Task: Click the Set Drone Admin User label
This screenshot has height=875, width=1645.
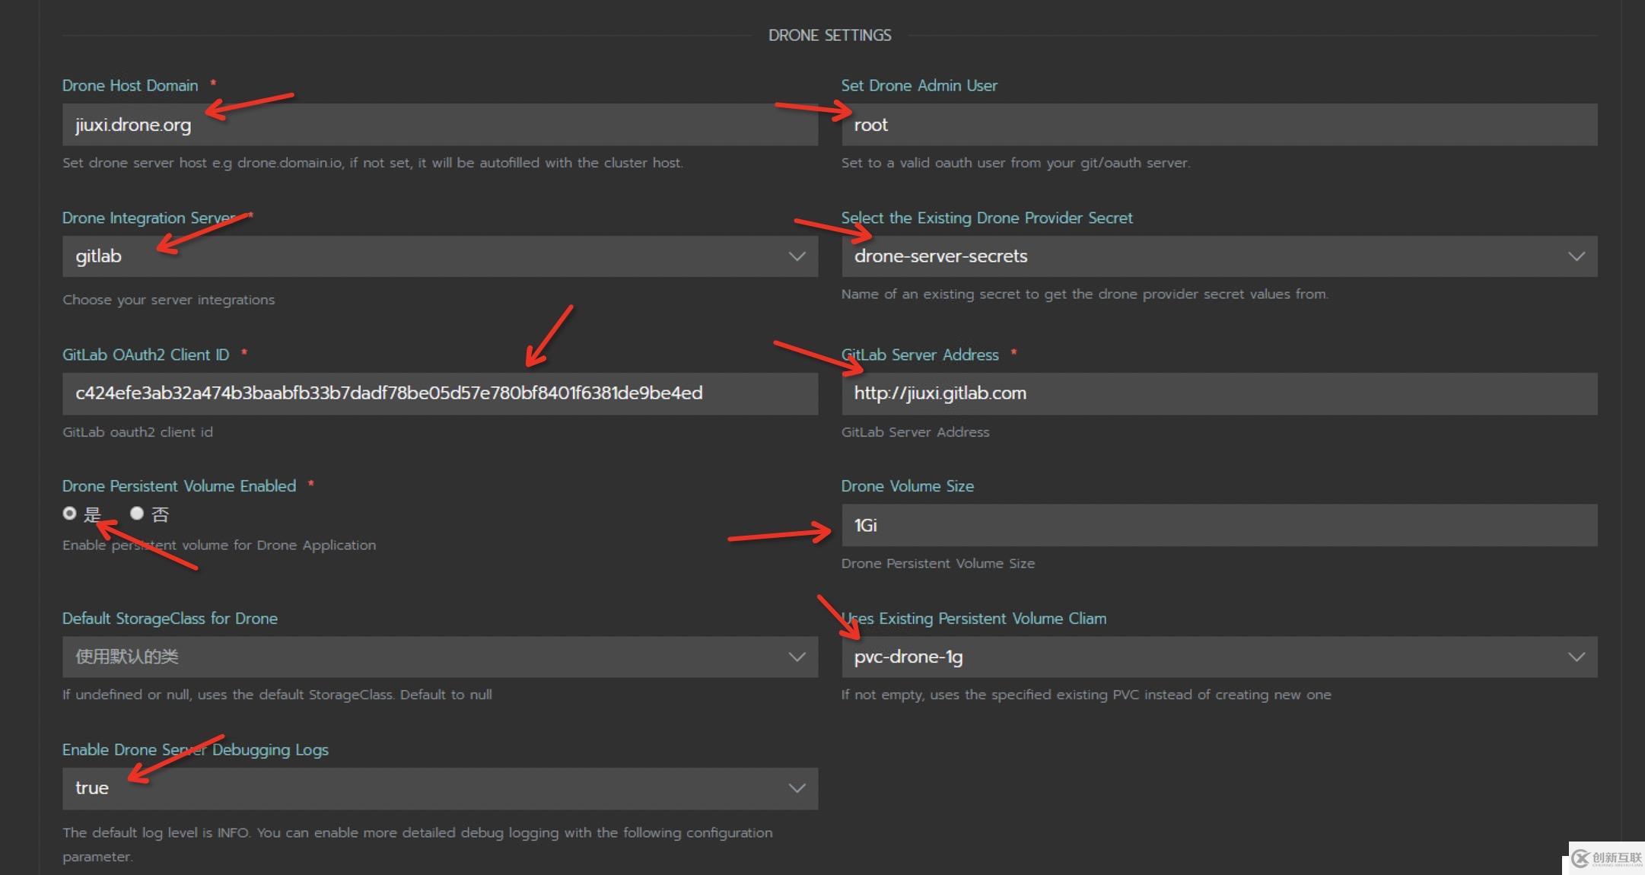Action: point(919,85)
